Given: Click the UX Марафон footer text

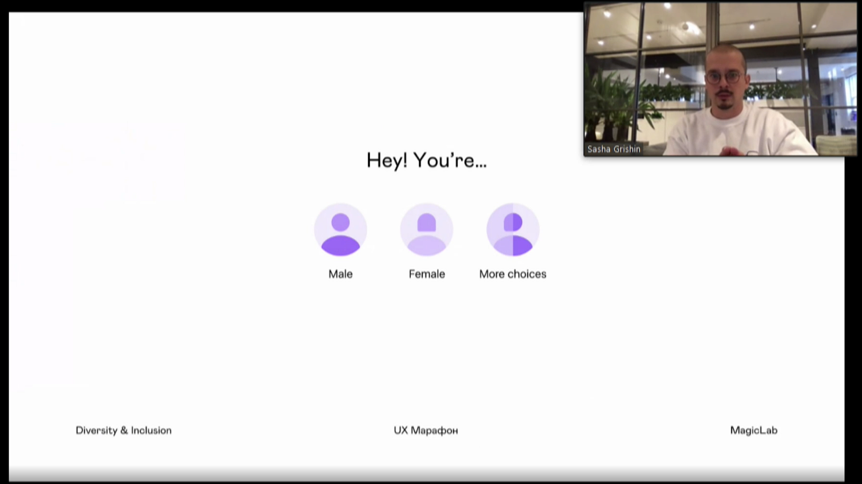Looking at the screenshot, I should [x=426, y=430].
